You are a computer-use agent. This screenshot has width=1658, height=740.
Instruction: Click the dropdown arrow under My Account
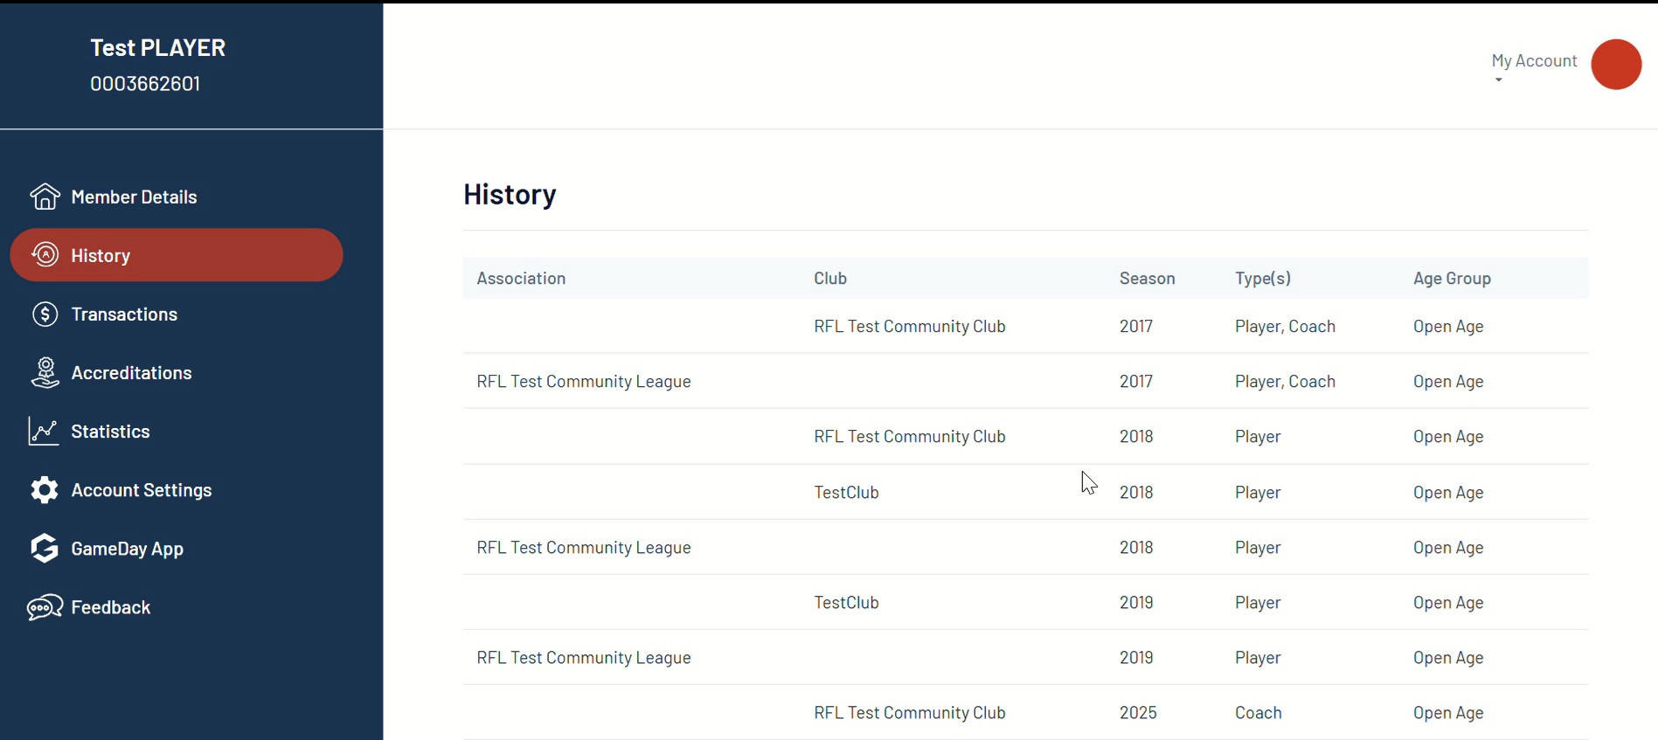click(1498, 80)
